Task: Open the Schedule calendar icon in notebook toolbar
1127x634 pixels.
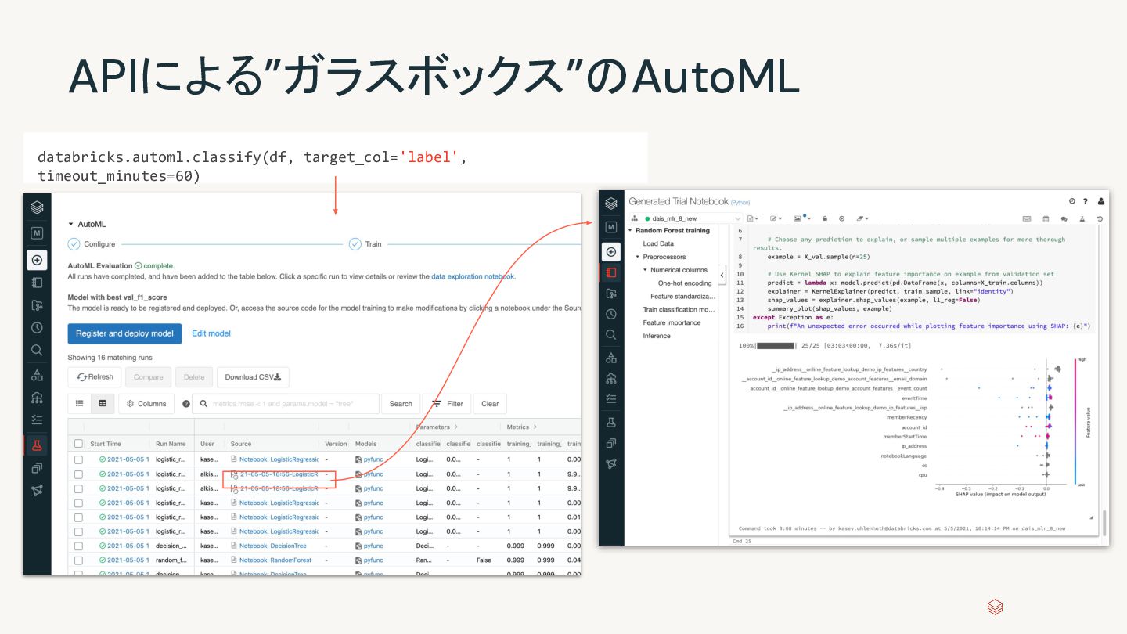Action: click(1046, 218)
